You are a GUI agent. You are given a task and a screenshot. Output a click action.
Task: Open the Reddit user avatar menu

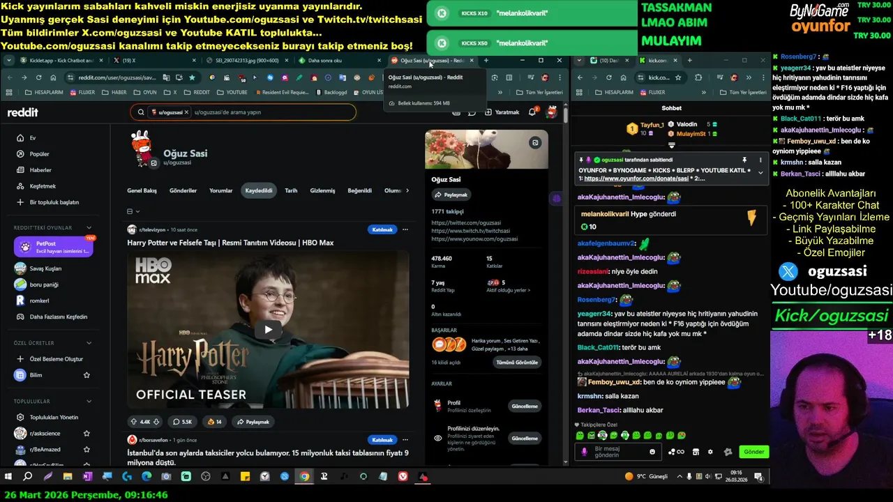[552, 112]
